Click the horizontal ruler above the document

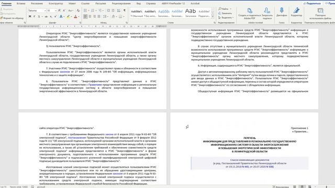[x=92, y=27]
